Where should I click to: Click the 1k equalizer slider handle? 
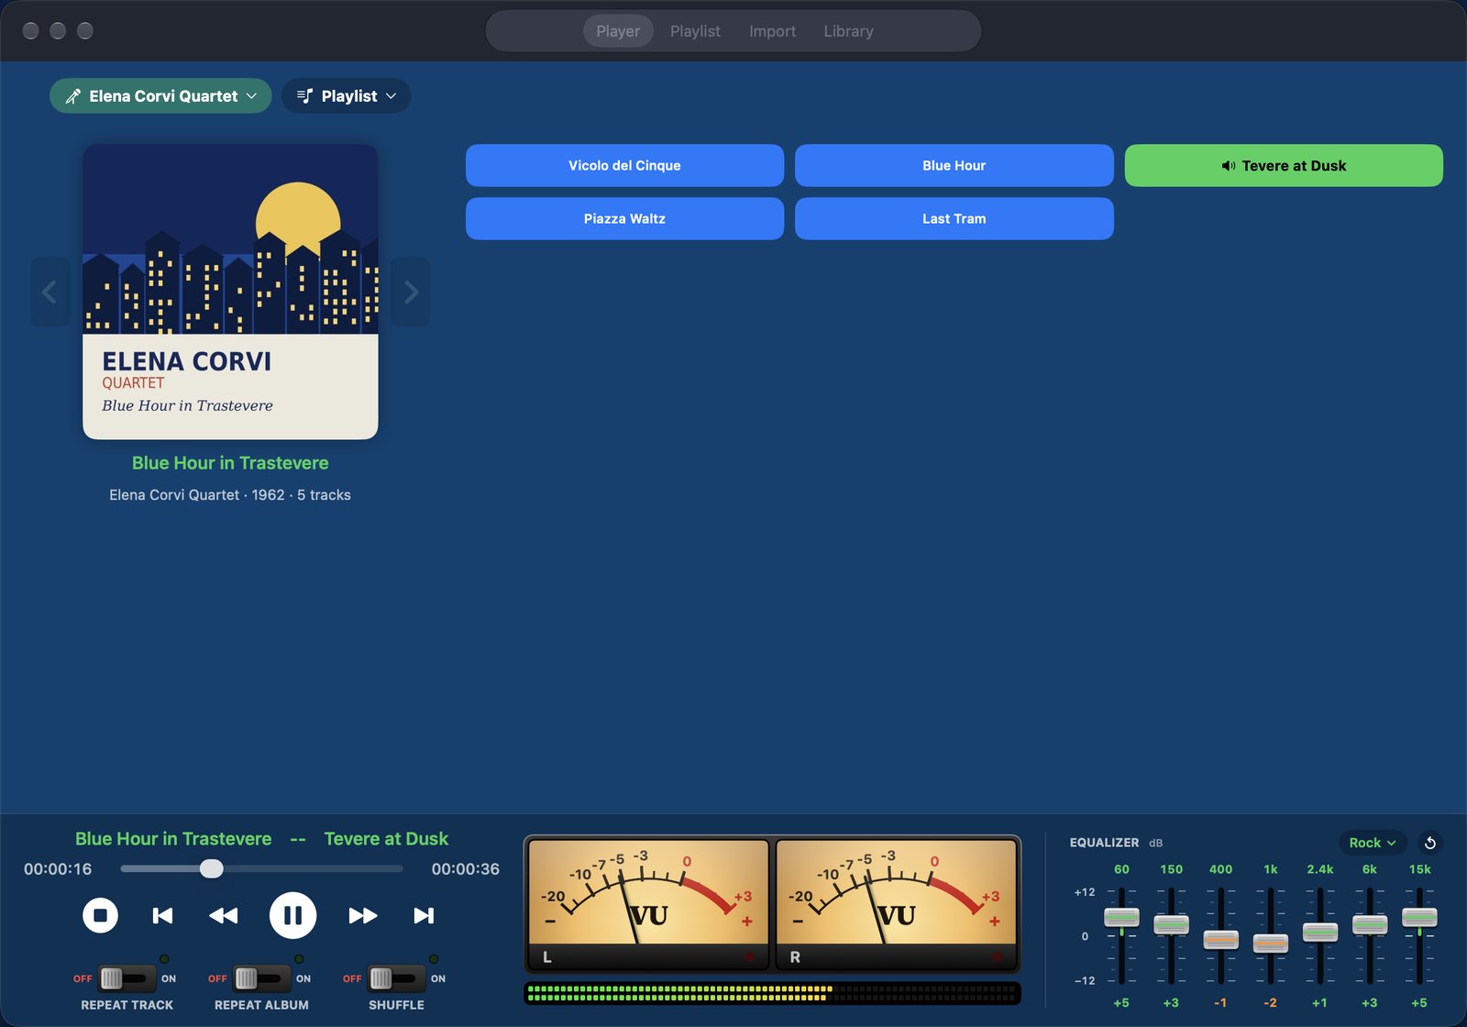pyautogui.click(x=1270, y=944)
